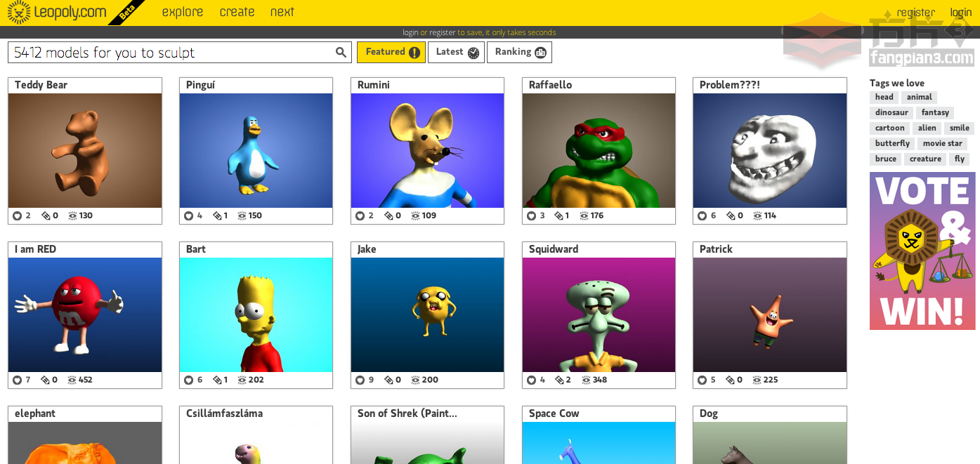The width and height of the screenshot is (980, 464).
Task: Open the Squidward model thumbnail
Action: pos(599,315)
